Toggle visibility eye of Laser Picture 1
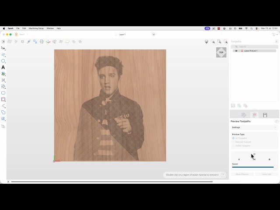 [236, 51]
